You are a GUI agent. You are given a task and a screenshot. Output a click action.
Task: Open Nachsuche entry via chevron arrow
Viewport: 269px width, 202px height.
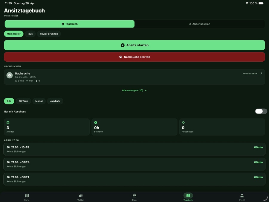click(261, 73)
